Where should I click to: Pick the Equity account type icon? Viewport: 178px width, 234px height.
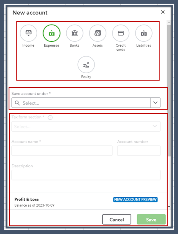(x=86, y=65)
